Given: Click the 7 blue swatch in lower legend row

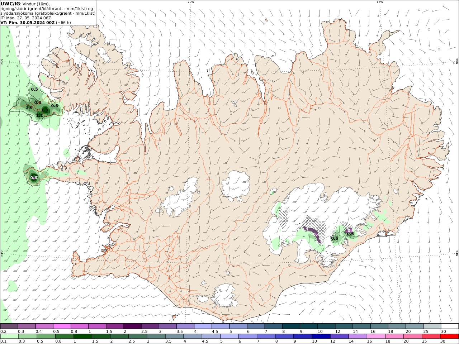Looking at the screenshot, I should click(266, 336).
